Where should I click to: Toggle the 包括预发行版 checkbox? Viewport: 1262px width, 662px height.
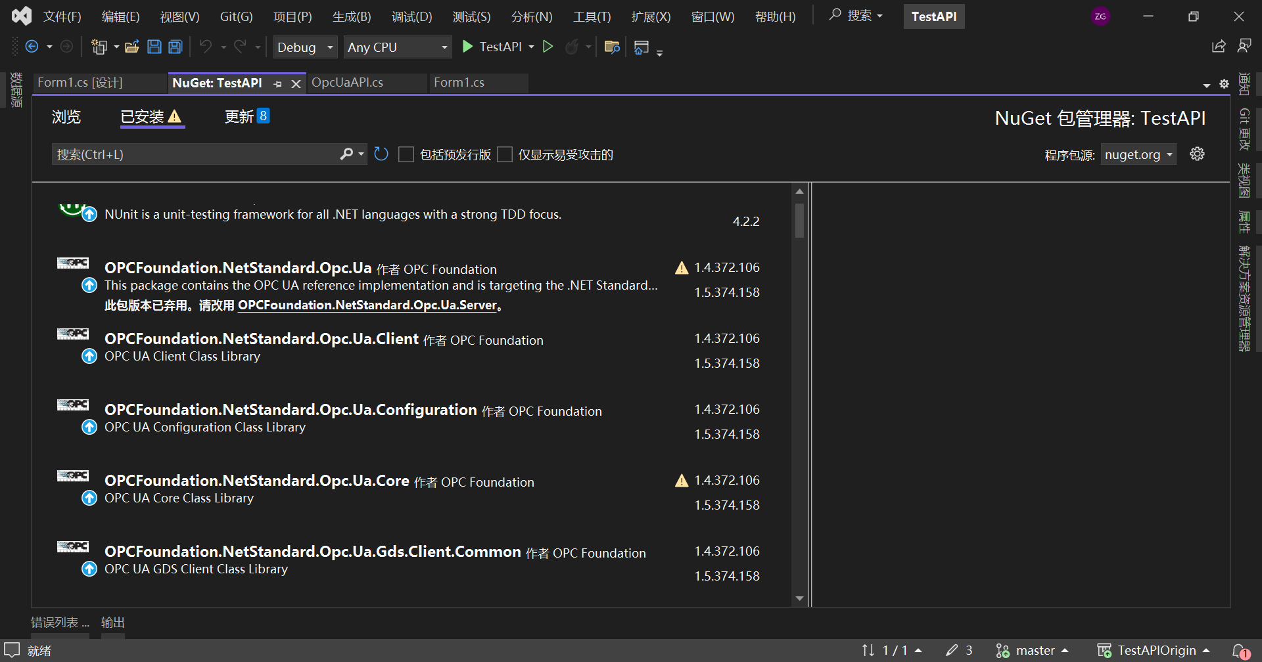coord(406,154)
